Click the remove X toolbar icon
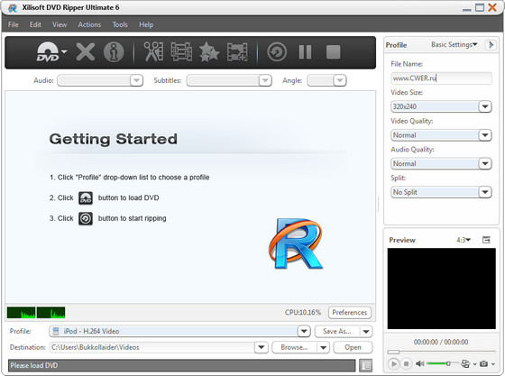 click(86, 51)
